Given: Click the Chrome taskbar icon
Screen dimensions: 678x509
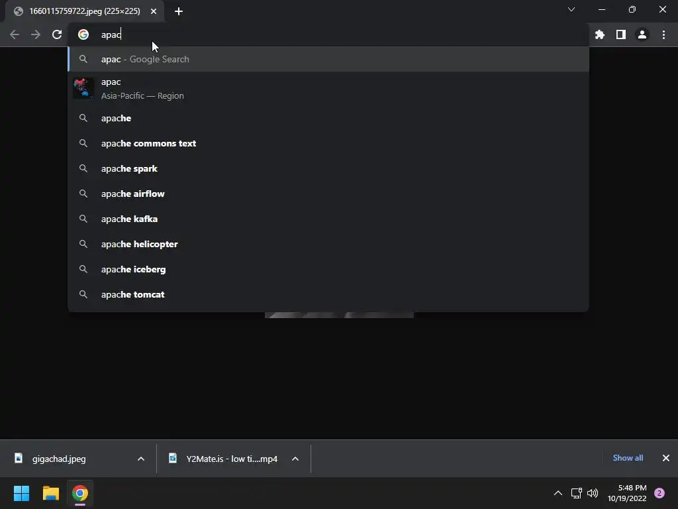Looking at the screenshot, I should tap(80, 493).
